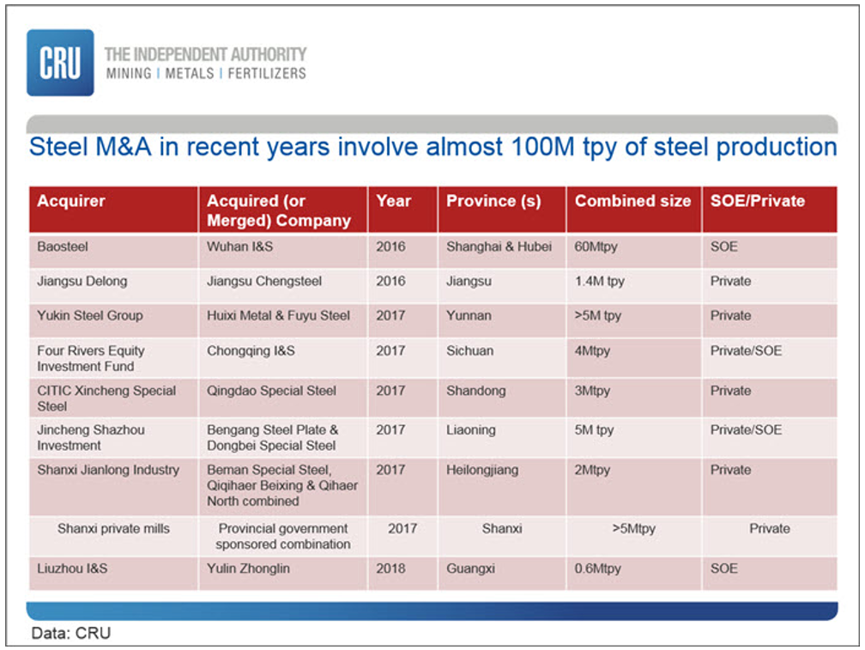Viewport: 865px width, 650px height.
Task: Select the 60Mtpy combined size cell
Action: click(x=598, y=247)
